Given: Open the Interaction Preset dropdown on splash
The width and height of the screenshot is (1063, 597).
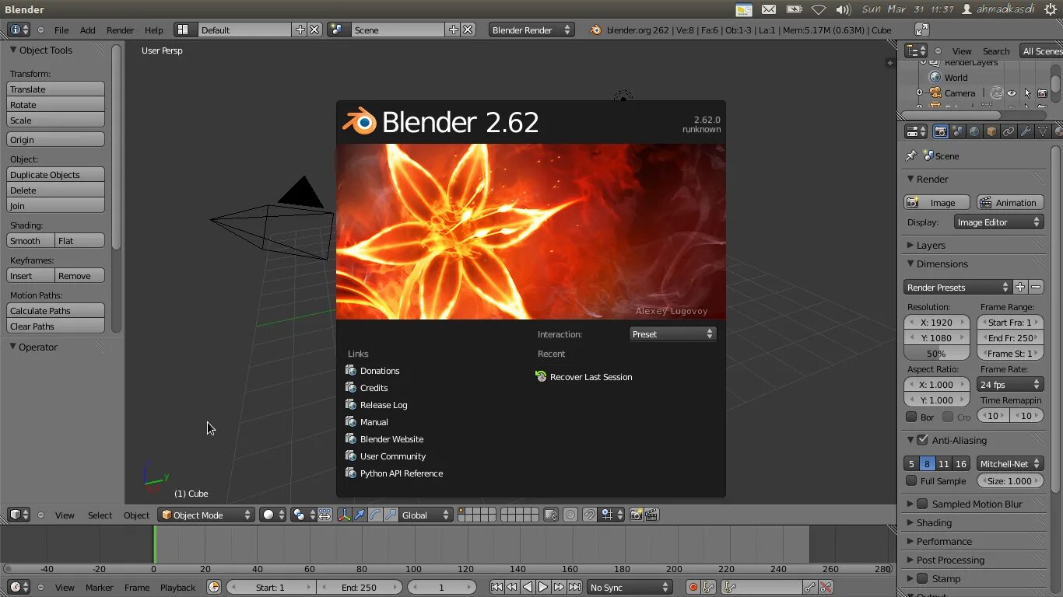Looking at the screenshot, I should point(672,333).
